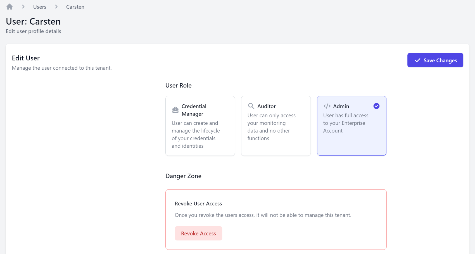Click the Edit user profile details subtitle
The width and height of the screenshot is (475, 254).
[33, 31]
